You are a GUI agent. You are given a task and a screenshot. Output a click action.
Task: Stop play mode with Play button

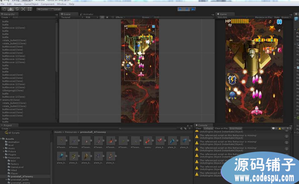tap(180, 9)
